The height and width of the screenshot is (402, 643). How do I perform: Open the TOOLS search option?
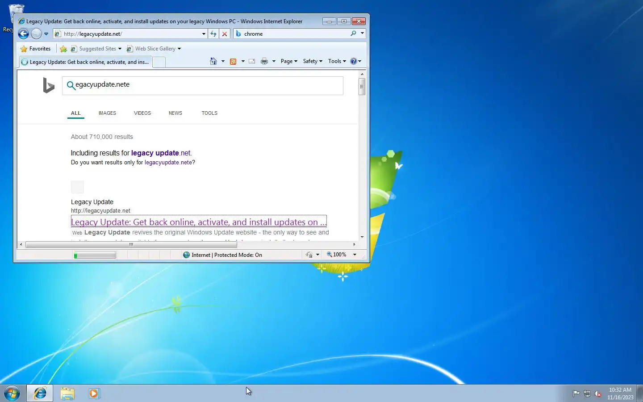point(209,113)
